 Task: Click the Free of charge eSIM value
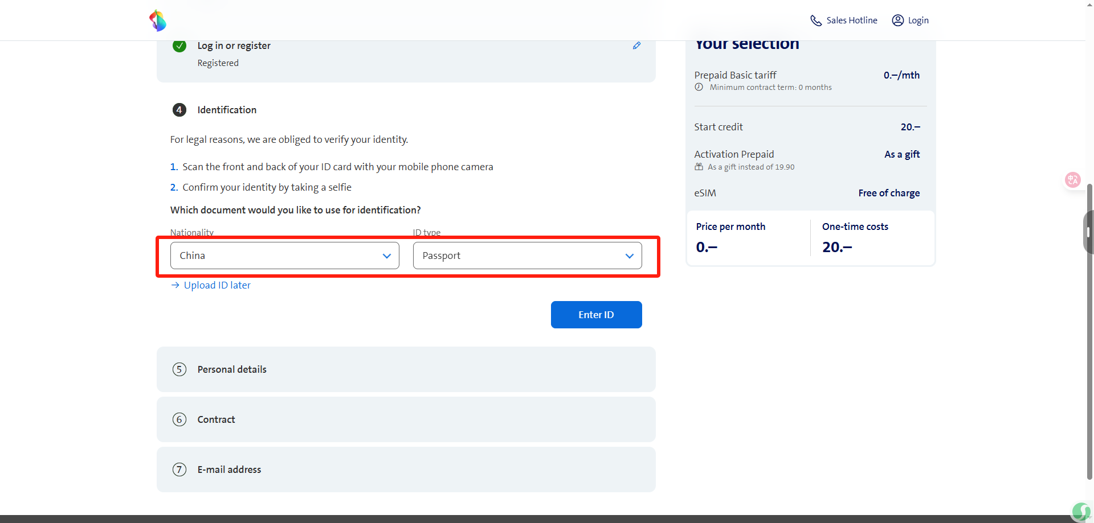[889, 193]
